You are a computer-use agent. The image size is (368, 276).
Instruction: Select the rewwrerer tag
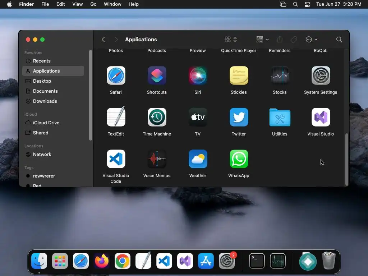(53, 176)
